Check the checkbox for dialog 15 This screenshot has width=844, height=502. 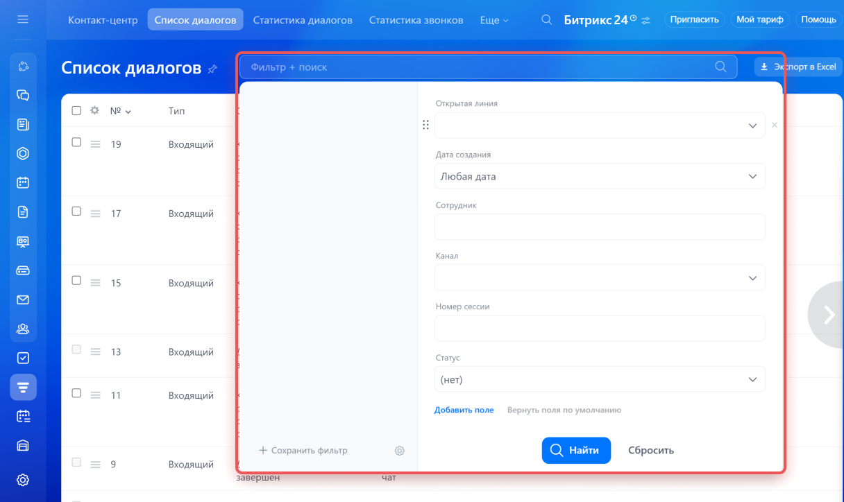[76, 280]
